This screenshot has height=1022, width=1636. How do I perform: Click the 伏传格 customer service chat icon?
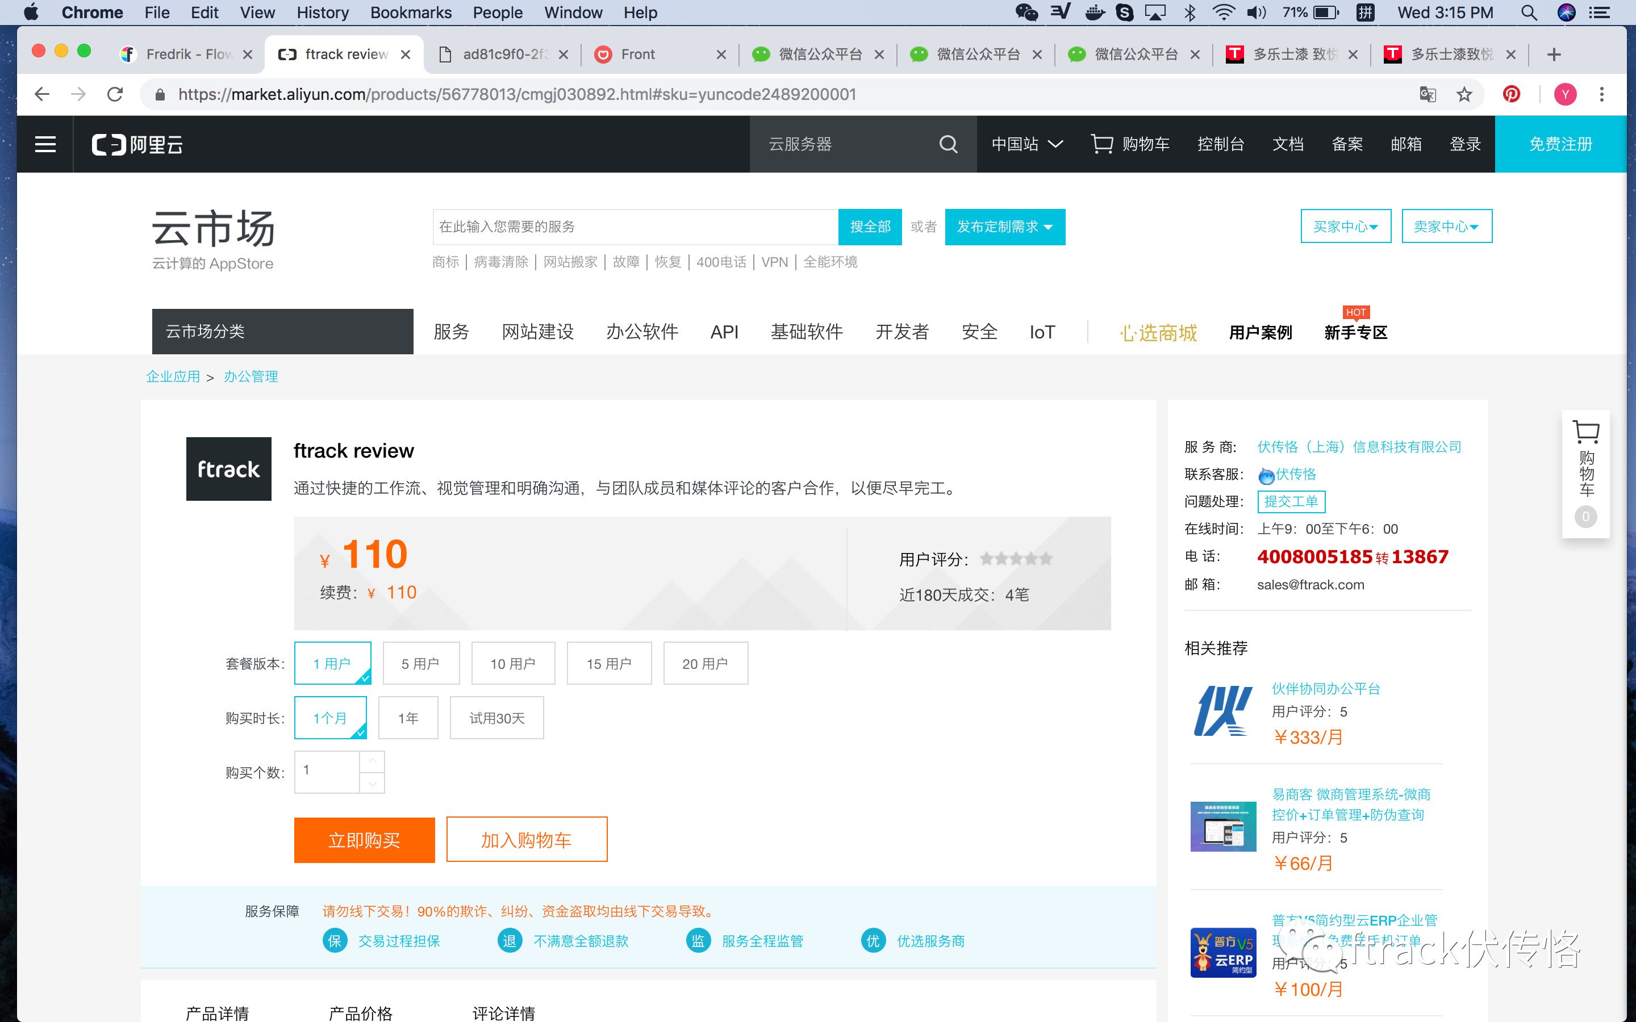click(1266, 476)
